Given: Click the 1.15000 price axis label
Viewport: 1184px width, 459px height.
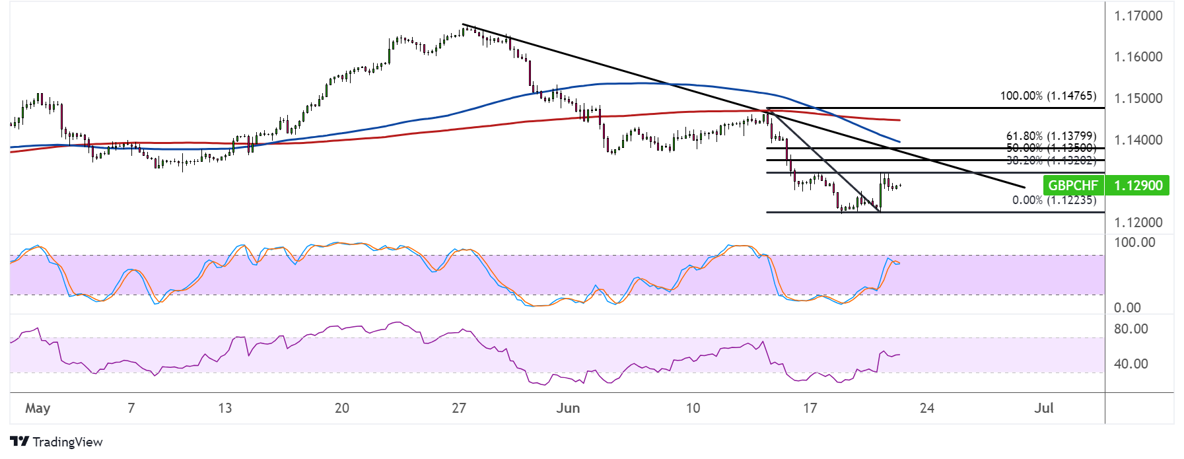Looking at the screenshot, I should coord(1138,98).
